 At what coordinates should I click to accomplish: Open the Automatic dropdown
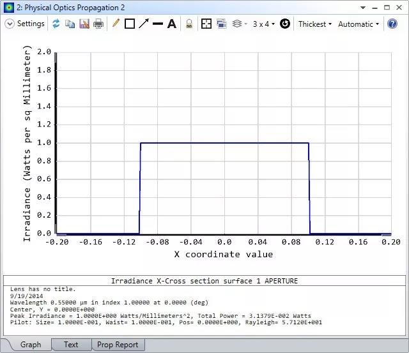pos(358,24)
